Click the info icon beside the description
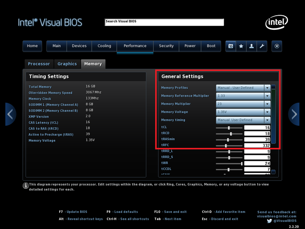The image size is (305, 229). pos(26,185)
